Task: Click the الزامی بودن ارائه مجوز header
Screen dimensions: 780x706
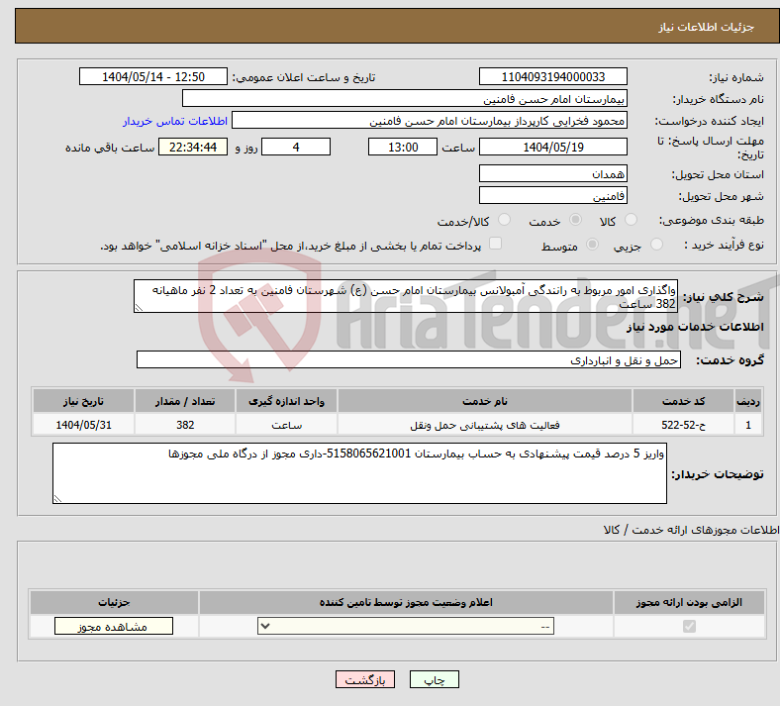Action: pyautogui.click(x=689, y=602)
